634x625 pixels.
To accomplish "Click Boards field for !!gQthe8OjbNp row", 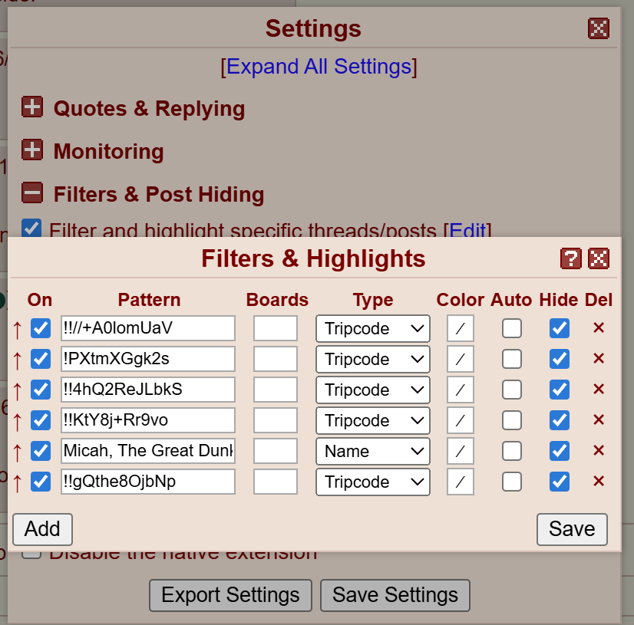I will (276, 482).
